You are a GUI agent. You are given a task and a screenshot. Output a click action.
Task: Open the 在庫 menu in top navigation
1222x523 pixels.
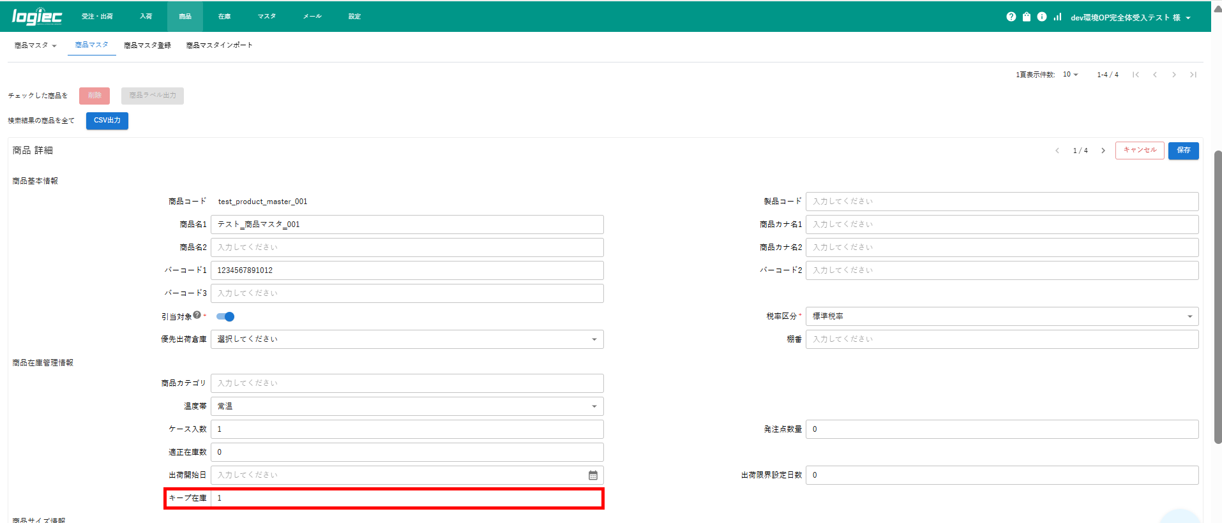point(224,17)
